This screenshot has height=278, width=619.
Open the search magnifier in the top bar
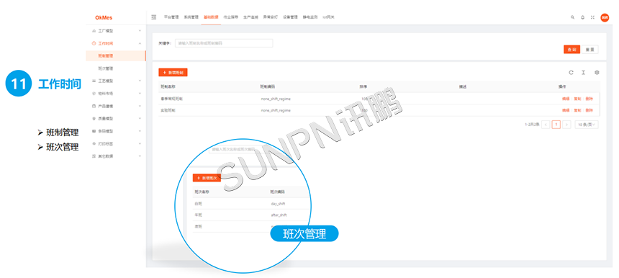pos(572,17)
